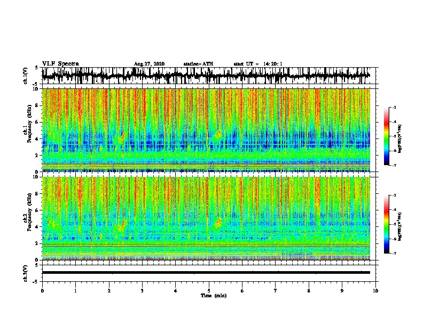Click time axis tick label '4'
423x326 pixels.
(176, 291)
